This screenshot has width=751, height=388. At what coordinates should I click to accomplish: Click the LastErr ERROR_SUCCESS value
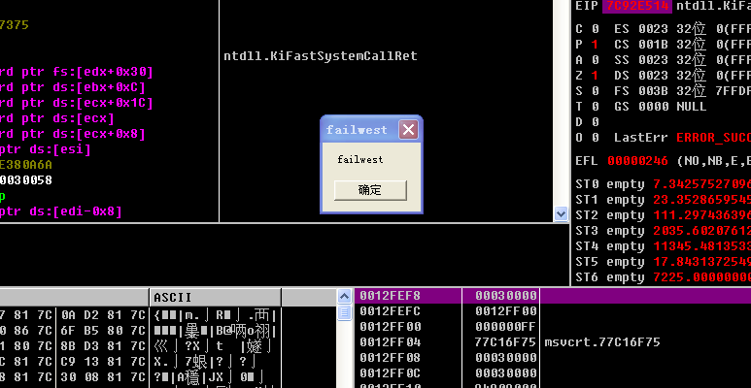tap(711, 138)
